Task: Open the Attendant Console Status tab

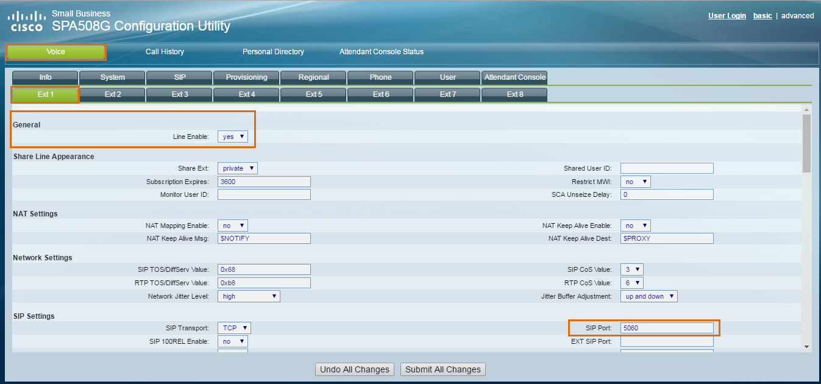Action: point(382,52)
